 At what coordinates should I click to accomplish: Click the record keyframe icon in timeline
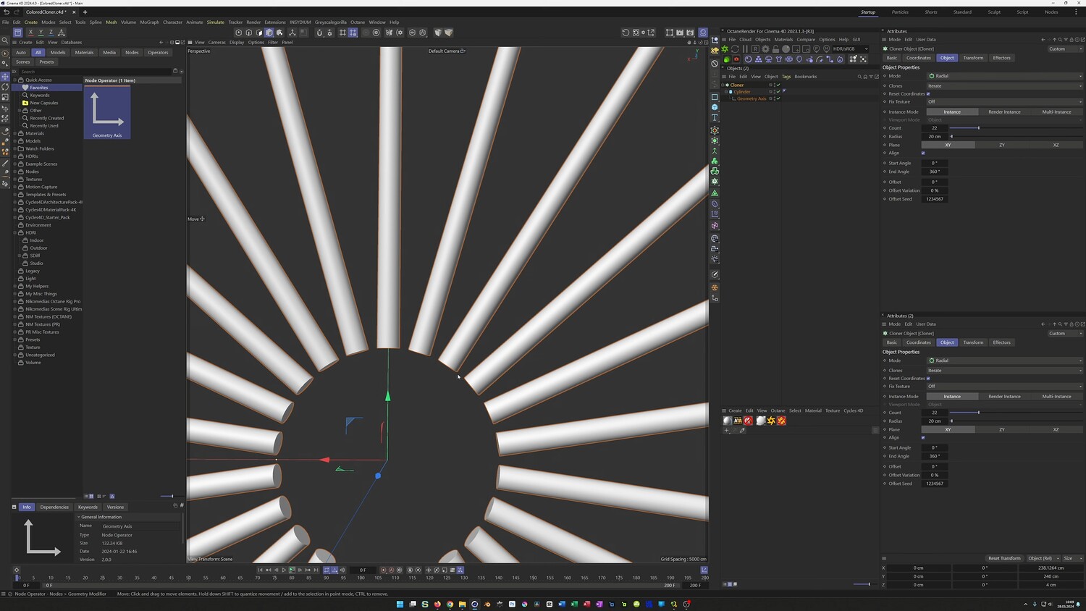384,570
